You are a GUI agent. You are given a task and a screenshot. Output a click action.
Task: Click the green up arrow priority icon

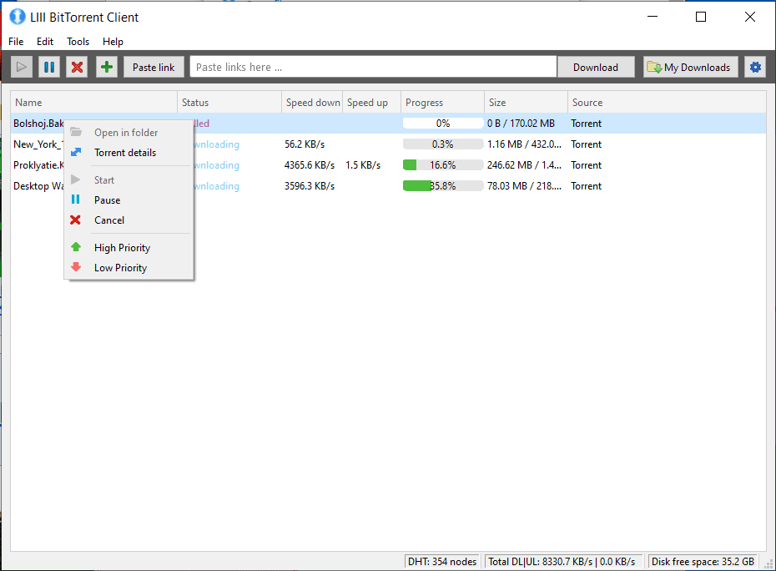pyautogui.click(x=76, y=247)
